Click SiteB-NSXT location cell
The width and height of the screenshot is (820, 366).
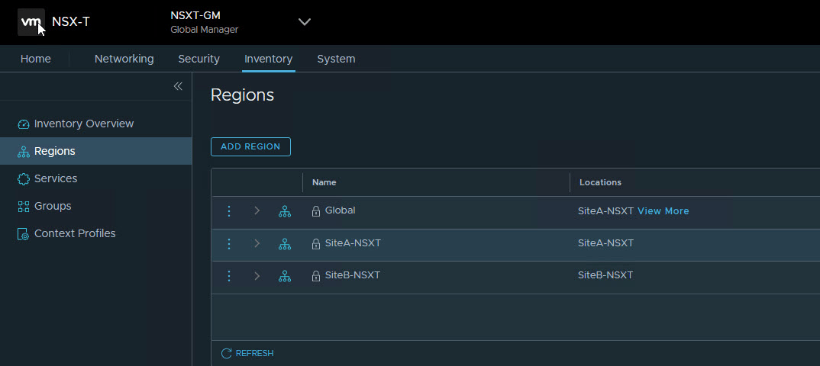605,275
